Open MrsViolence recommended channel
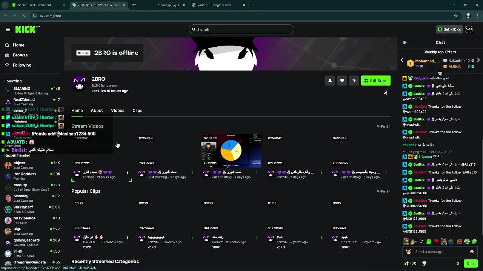Screen dimensions: 483x271 32,220
